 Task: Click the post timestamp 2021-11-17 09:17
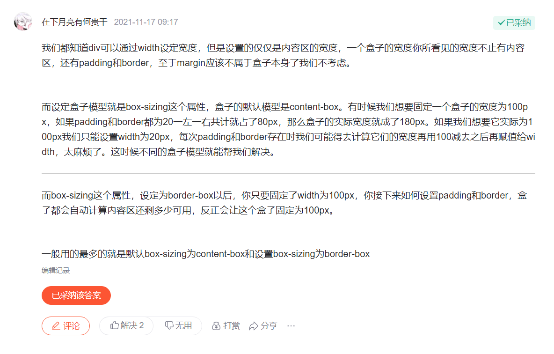tap(146, 22)
